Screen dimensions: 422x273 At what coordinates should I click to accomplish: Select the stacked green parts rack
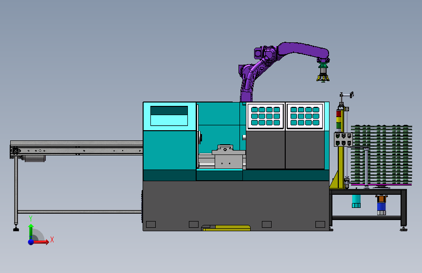pyautogui.click(x=382, y=155)
